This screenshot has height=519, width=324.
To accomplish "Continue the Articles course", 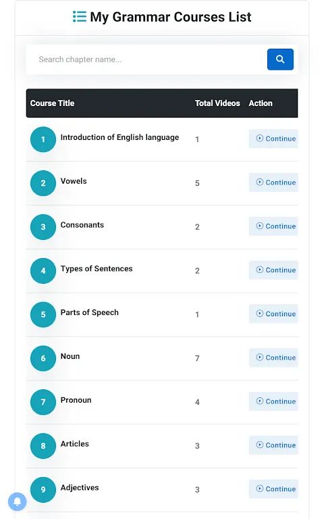I will (x=273, y=445).
